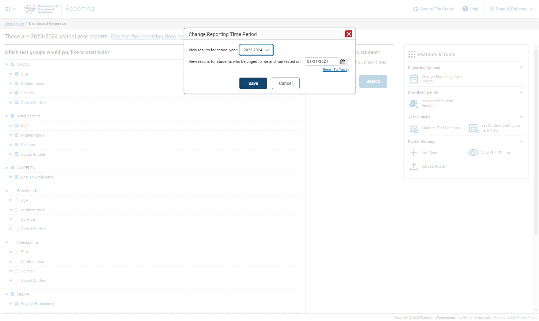Collapse the Benchmark test group

tap(7, 191)
